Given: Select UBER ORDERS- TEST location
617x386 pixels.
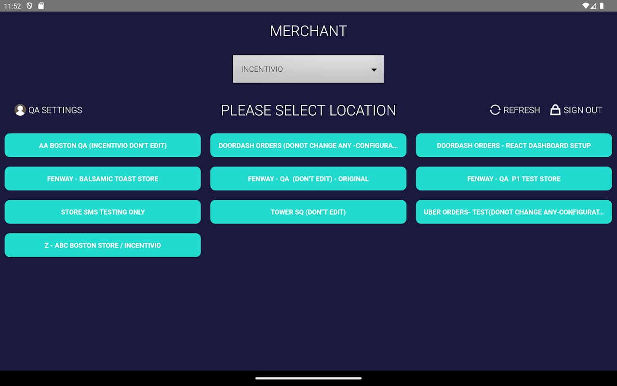Looking at the screenshot, I should [514, 212].
